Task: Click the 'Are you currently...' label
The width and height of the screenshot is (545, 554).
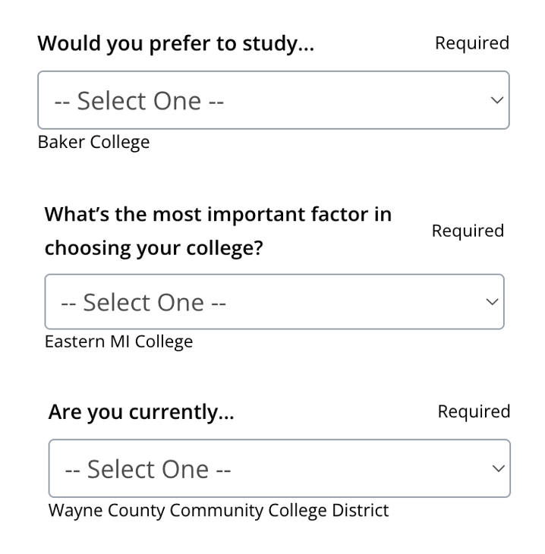Action: point(141,412)
